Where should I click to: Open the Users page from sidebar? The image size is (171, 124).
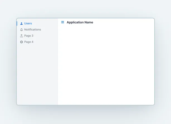pyautogui.click(x=28, y=24)
